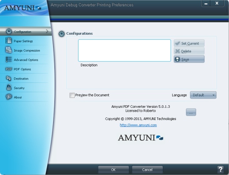Click the Delete configuration button
Screen dimensions: 229x175
pos(189,51)
